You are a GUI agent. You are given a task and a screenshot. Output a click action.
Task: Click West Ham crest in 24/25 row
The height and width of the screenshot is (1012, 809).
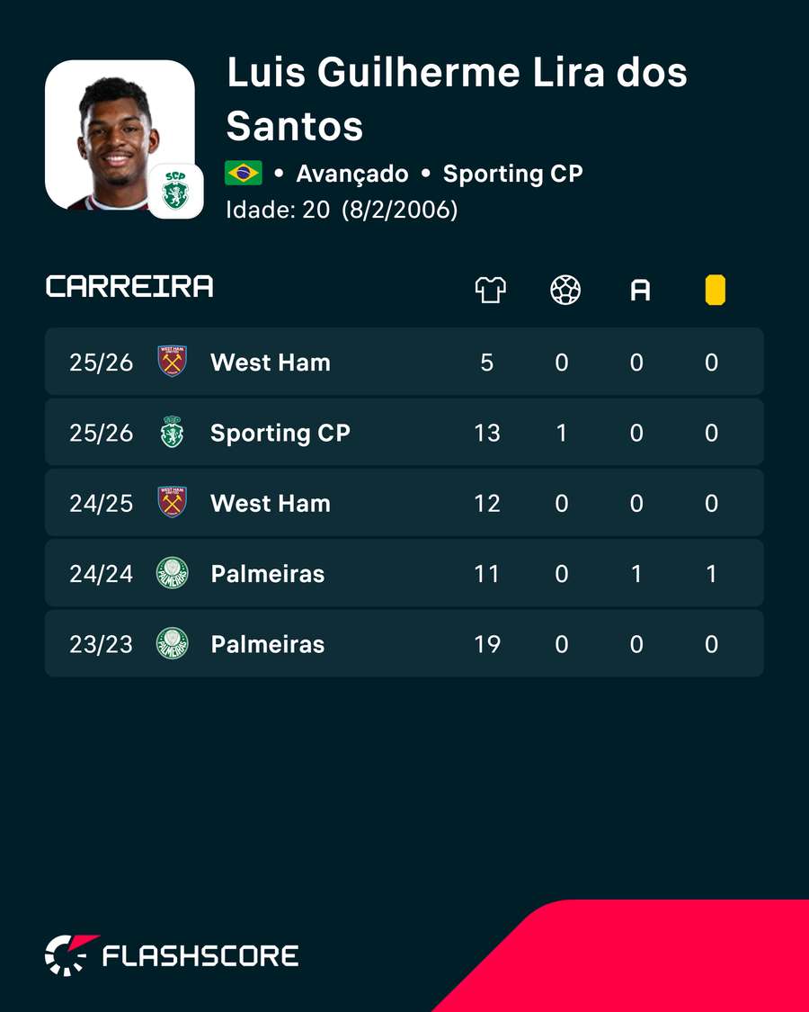(x=173, y=502)
